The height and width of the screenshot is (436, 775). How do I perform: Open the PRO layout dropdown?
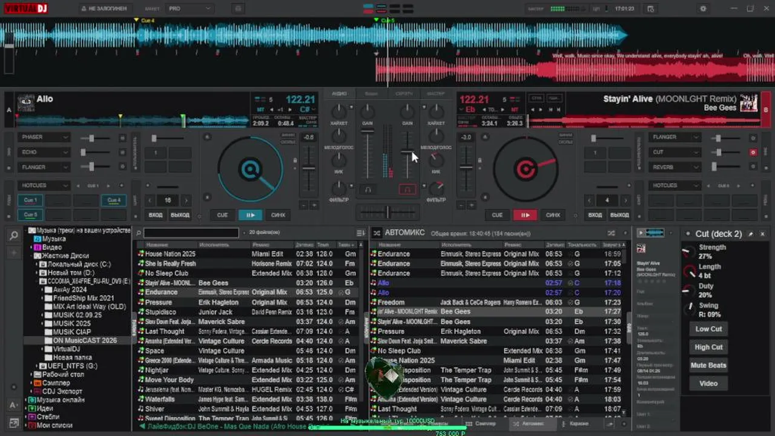click(x=190, y=8)
